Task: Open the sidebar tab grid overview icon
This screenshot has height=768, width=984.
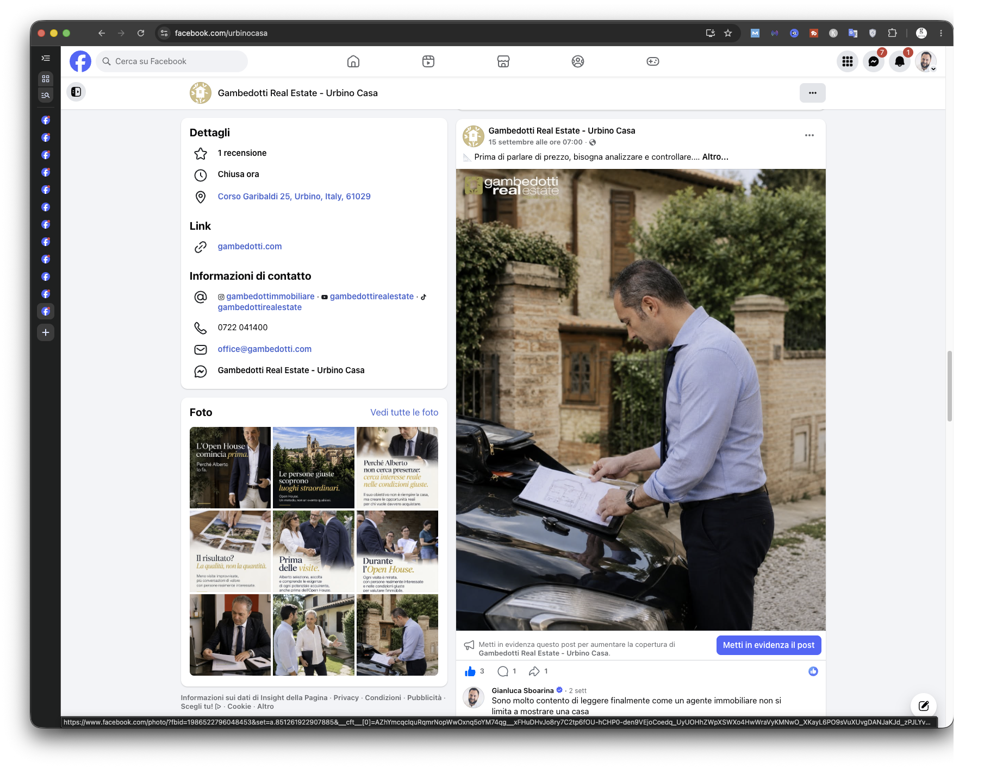Action: coord(46,78)
